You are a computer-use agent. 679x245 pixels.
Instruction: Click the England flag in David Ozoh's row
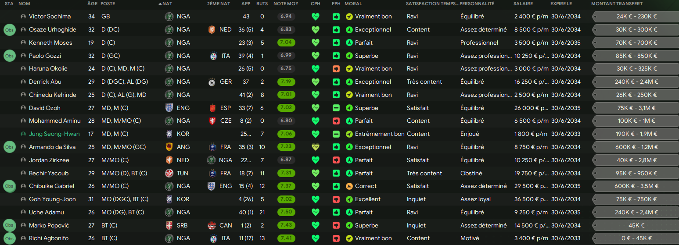(x=169, y=108)
